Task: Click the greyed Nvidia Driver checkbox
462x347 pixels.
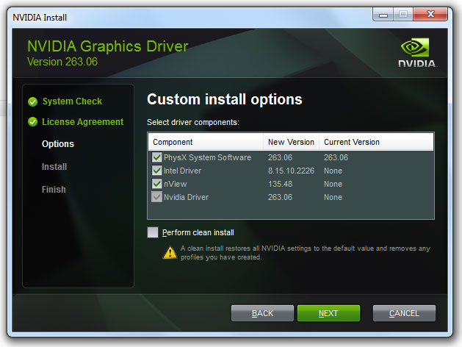Action: [x=156, y=197]
